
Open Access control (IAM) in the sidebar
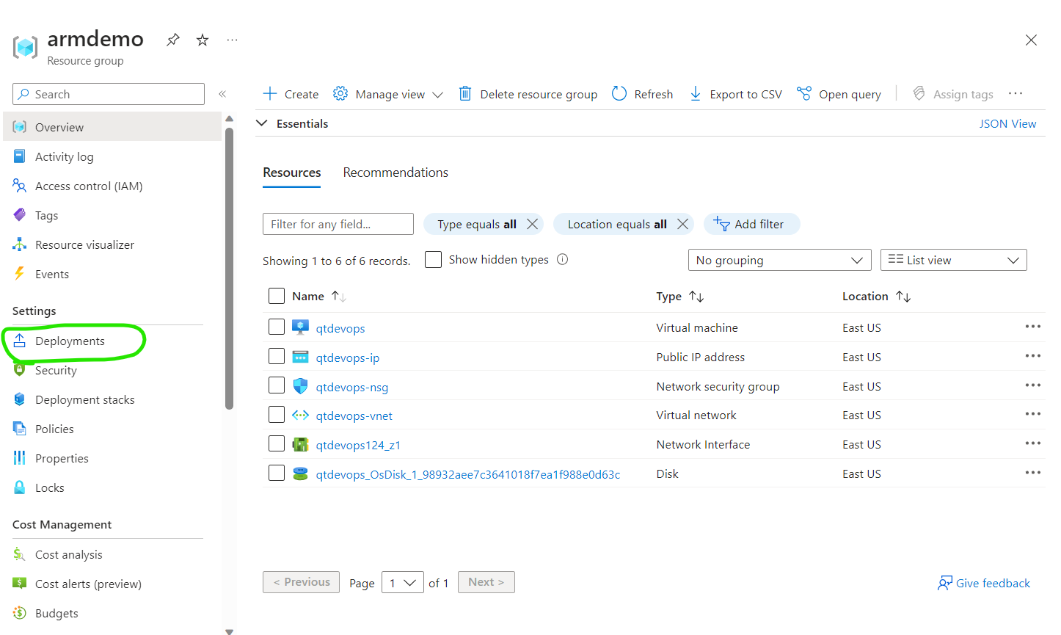point(89,186)
